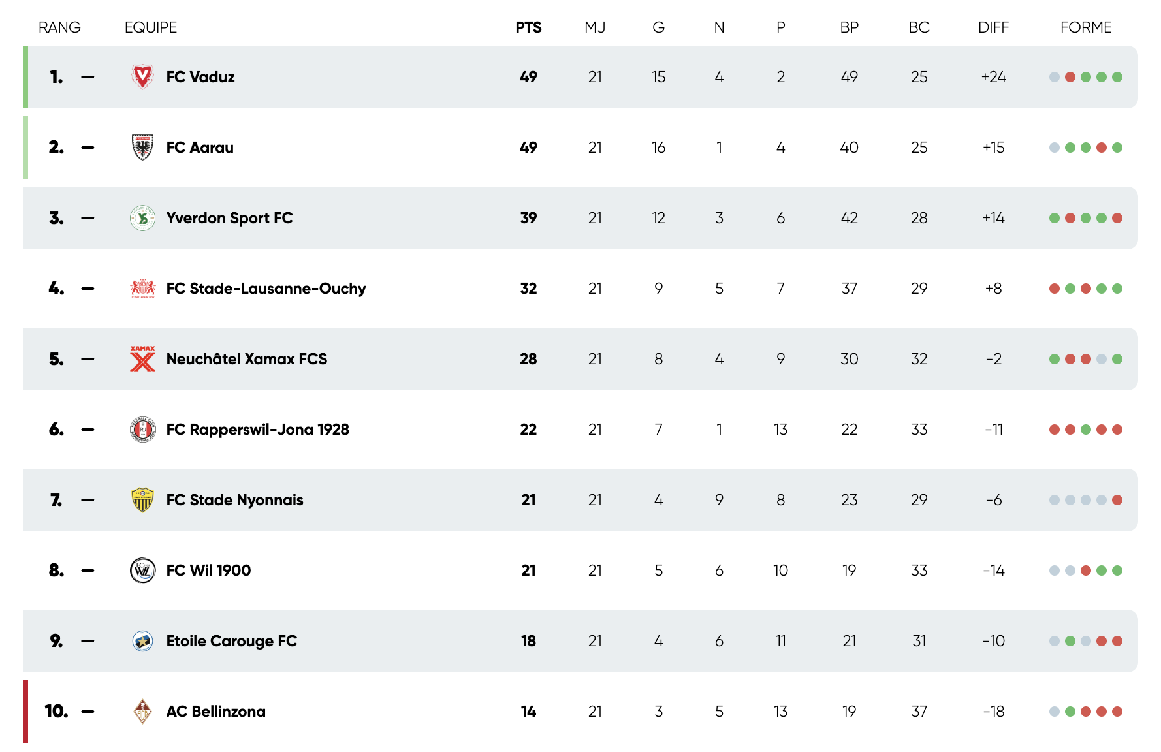This screenshot has width=1161, height=752.
Task: Click the FC Rapperswil-Jona 1928 badge
Action: click(142, 430)
